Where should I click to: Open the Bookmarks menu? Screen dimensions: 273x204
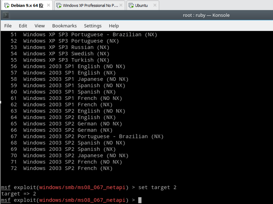[x=64, y=26]
